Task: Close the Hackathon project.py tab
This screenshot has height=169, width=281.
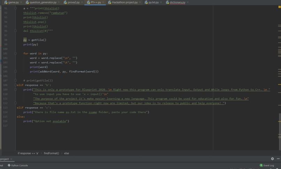Action: tap(140, 2)
